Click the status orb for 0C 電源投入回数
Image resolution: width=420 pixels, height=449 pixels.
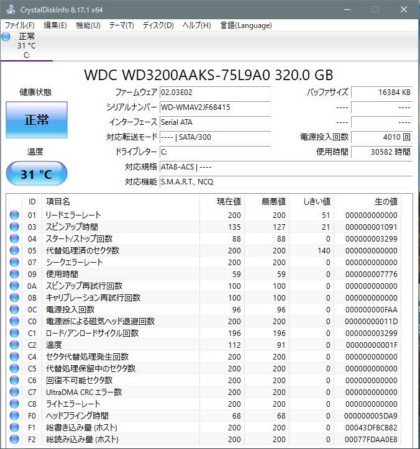[14, 309]
